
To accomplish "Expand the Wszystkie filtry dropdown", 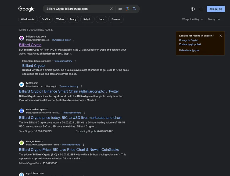I will 192,19.
